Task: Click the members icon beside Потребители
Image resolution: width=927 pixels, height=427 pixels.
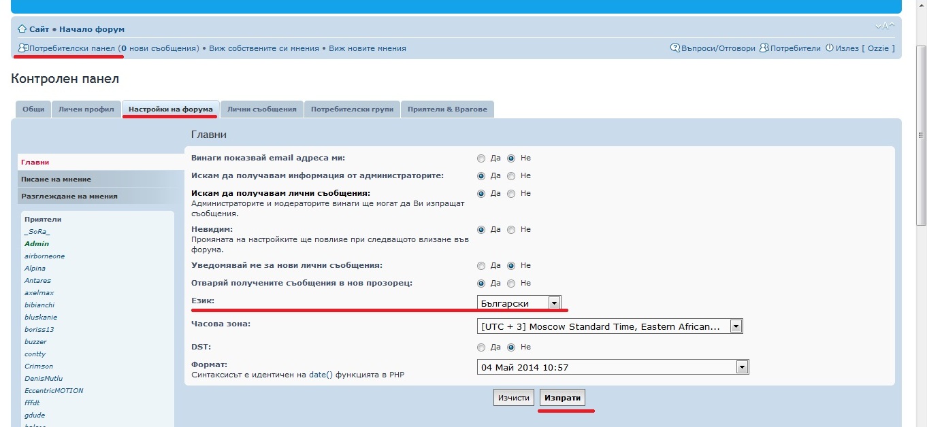Action: 764,48
